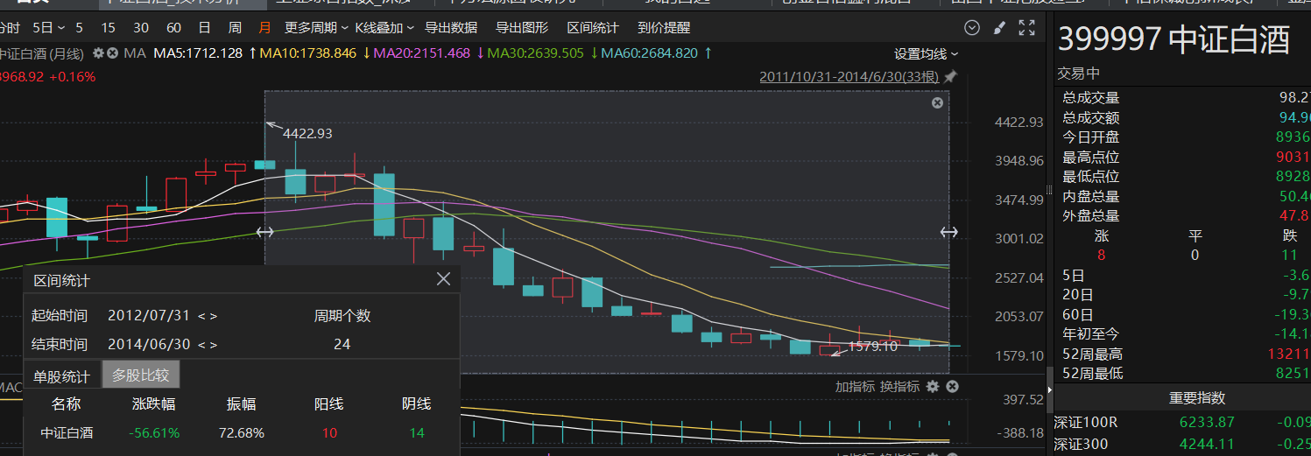Click the 周期个数 value 24
1311x456 pixels.
point(342,345)
